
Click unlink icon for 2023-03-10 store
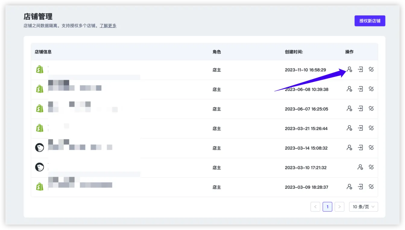(371, 167)
